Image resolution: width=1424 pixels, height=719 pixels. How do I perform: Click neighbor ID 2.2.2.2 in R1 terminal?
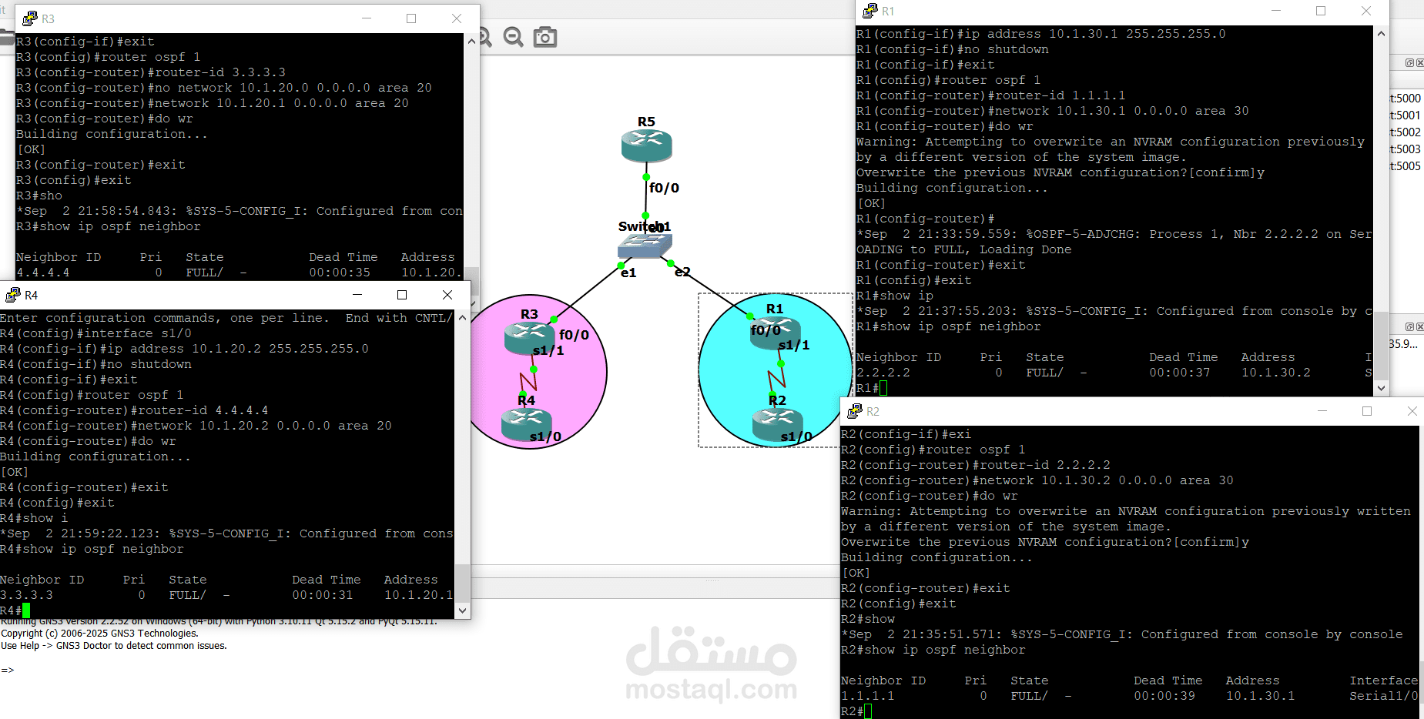point(883,373)
